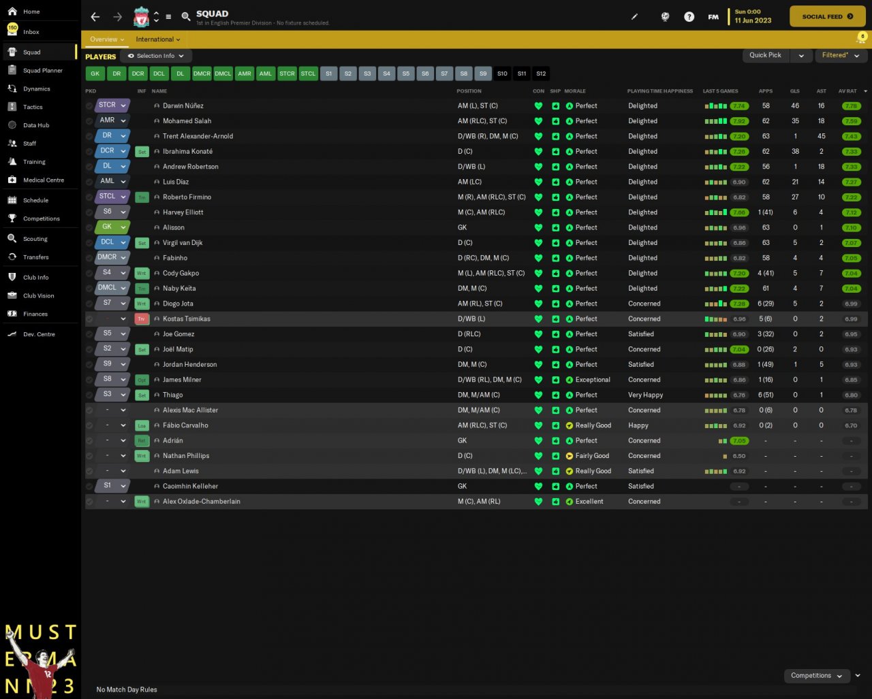
Task: Open the Filtered dropdown
Action: tap(840, 55)
